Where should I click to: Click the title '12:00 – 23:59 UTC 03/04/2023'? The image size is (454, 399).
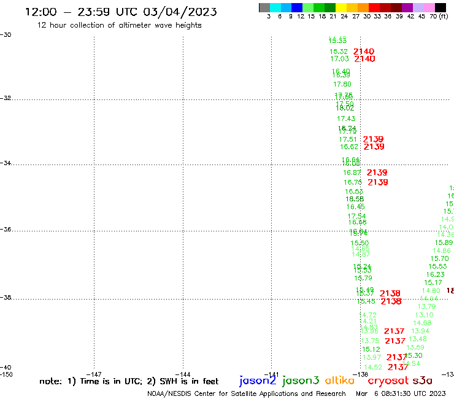[121, 12]
